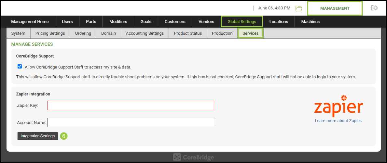Click the Zapier Integration heading text

pos(33,94)
